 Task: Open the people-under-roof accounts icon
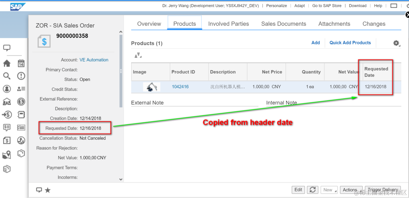pyautogui.click(x=7, y=102)
